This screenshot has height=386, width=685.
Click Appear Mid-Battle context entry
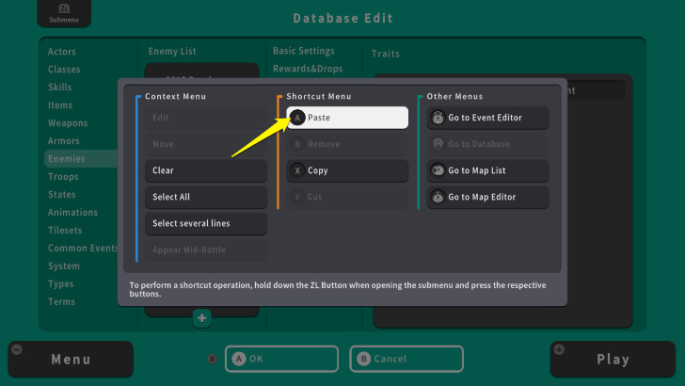coord(206,250)
